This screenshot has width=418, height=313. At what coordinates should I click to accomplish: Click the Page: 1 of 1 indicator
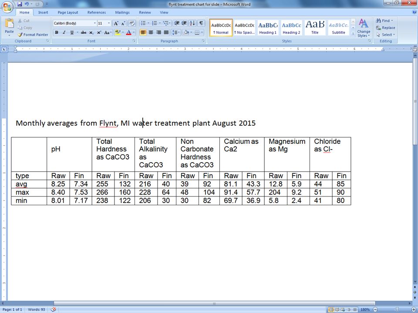click(12, 310)
